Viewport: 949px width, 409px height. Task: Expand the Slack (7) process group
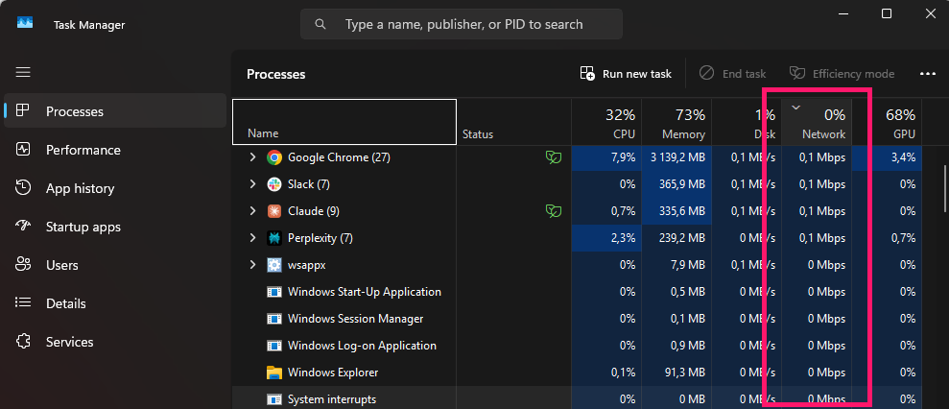(253, 184)
